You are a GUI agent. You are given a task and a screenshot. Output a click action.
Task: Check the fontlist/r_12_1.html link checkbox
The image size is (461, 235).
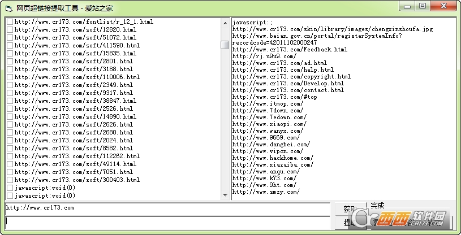coord(10,21)
